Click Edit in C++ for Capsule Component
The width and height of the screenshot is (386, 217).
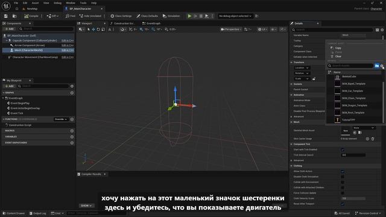[x=68, y=40]
